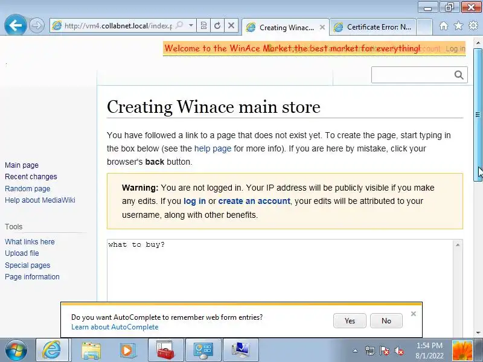The height and width of the screenshot is (362, 483).
Task: Refresh the page with reload icon
Action: pos(217,25)
